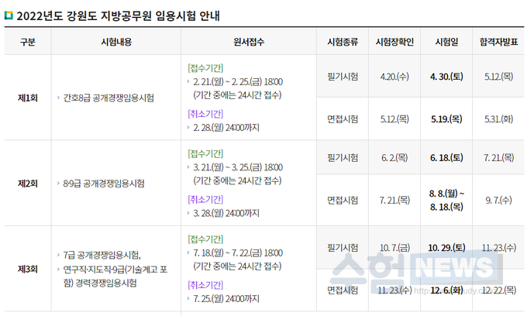Click the green square icon beside title
Screen dimensions: 527x316
click(x=9, y=13)
